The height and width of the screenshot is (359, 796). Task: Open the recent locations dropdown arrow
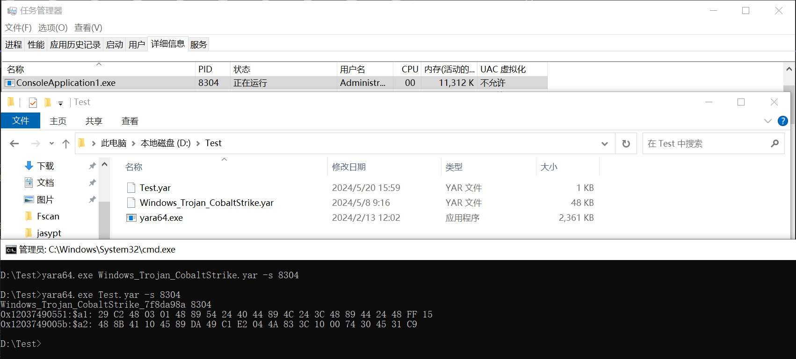51,144
